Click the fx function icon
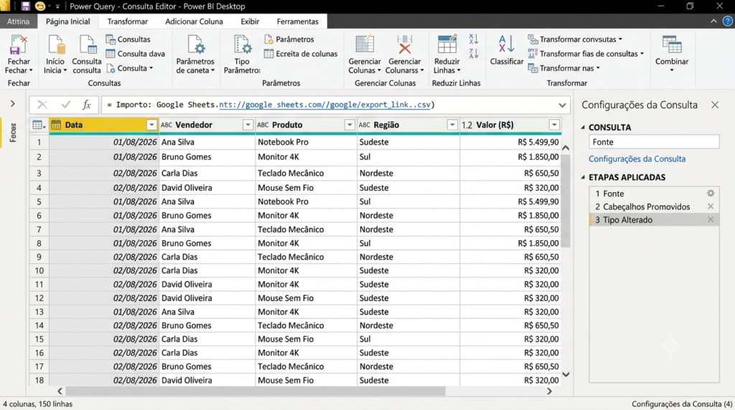735x410 pixels. click(86, 105)
